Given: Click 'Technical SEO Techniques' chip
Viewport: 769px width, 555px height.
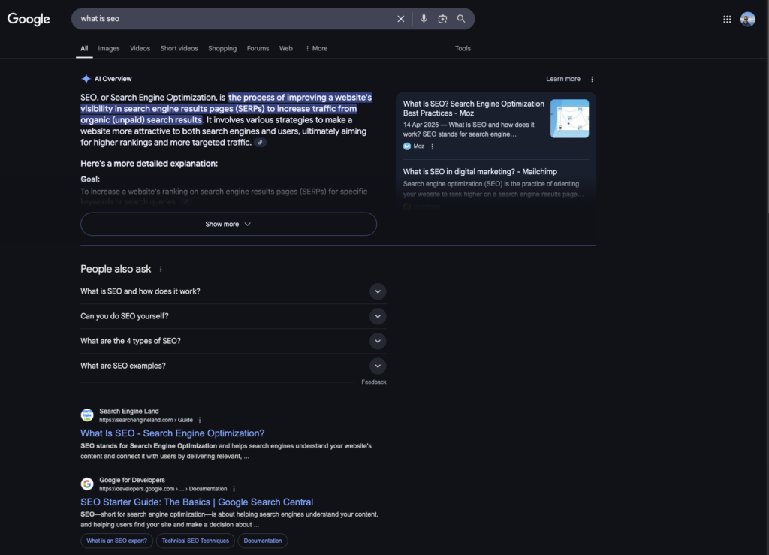Looking at the screenshot, I should click(195, 541).
